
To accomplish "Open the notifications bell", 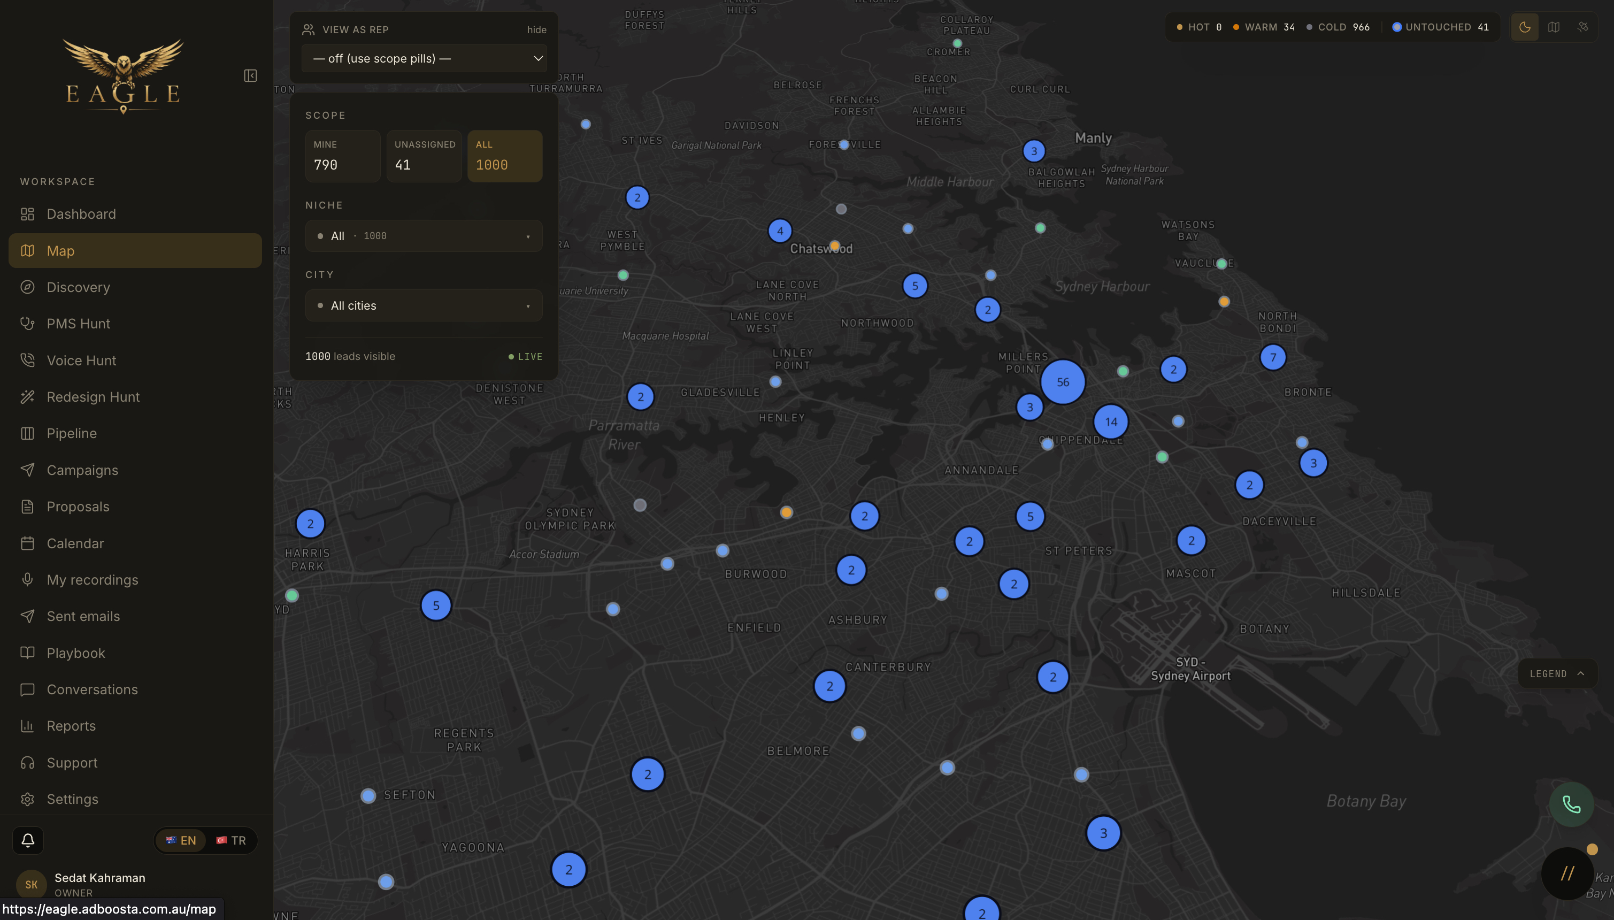I will (x=28, y=840).
